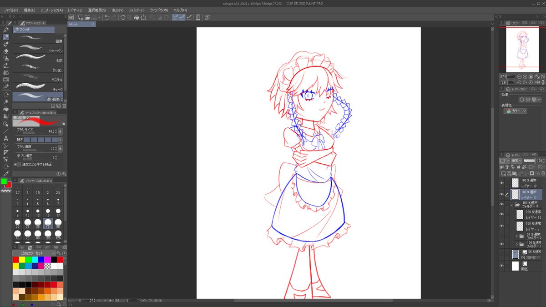
Task: Select the Fill bucket tool
Action: [x=6, y=109]
